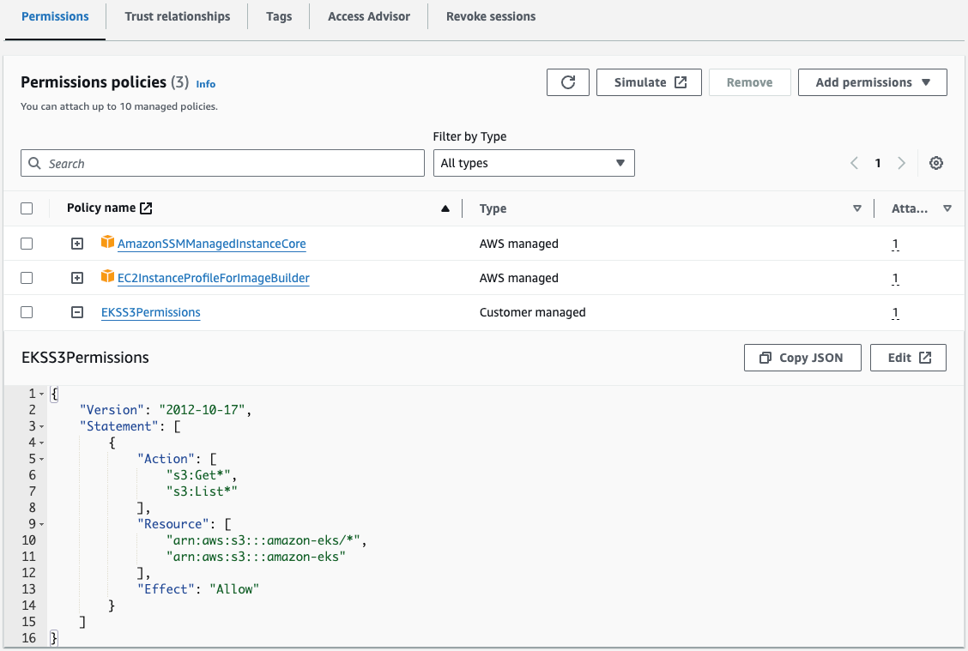Click the AWS managed policy icon beside AmazonSSMManagedInstanceCore
The width and height of the screenshot is (968, 651).
point(107,243)
